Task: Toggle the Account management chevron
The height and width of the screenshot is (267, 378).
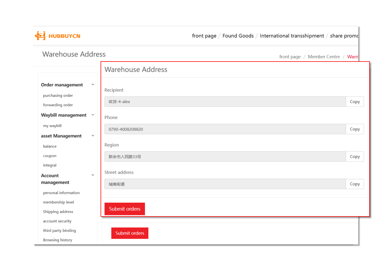Action: pos(93,175)
